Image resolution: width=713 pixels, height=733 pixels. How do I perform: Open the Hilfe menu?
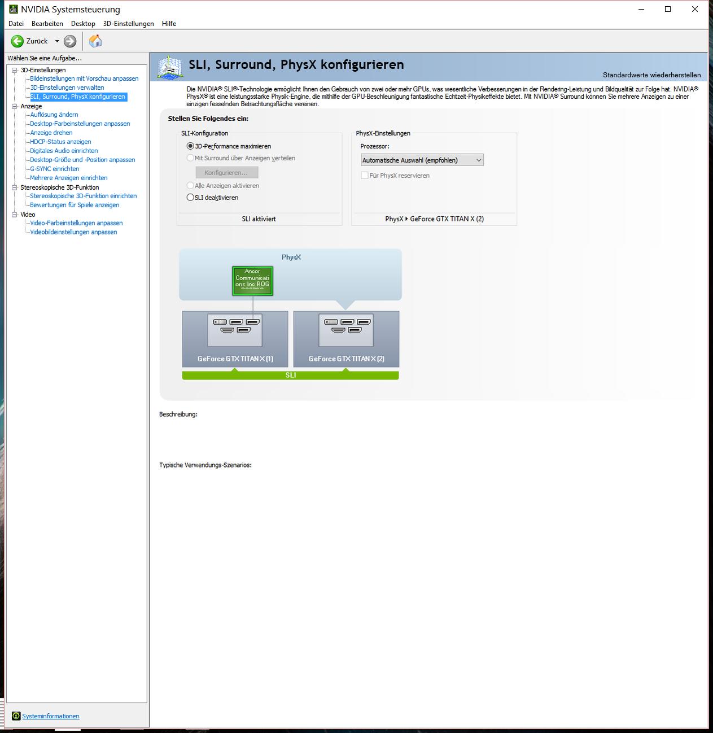tap(169, 24)
